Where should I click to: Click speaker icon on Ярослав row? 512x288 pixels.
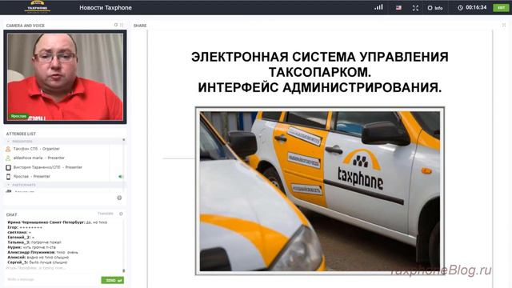pyautogui.click(x=121, y=177)
